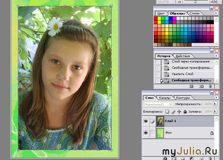Hide the Фон layer eye
This screenshot has height=160, width=223.
coord(146,133)
